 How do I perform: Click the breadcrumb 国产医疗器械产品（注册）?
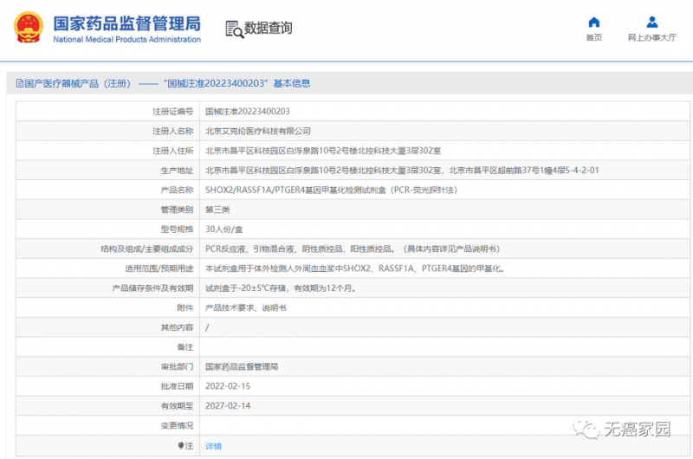[x=78, y=83]
